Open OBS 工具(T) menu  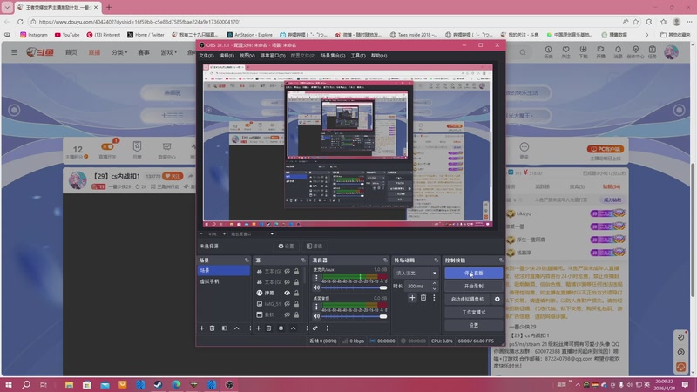click(358, 56)
